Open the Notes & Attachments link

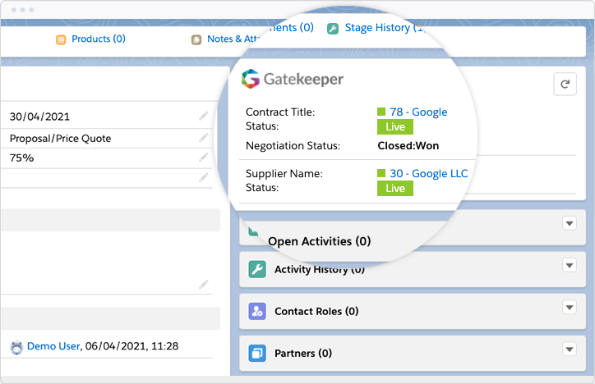(x=233, y=39)
